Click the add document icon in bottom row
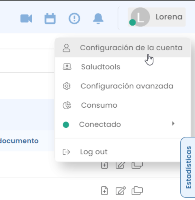The width and height of the screenshot is (195, 200). tap(104, 191)
